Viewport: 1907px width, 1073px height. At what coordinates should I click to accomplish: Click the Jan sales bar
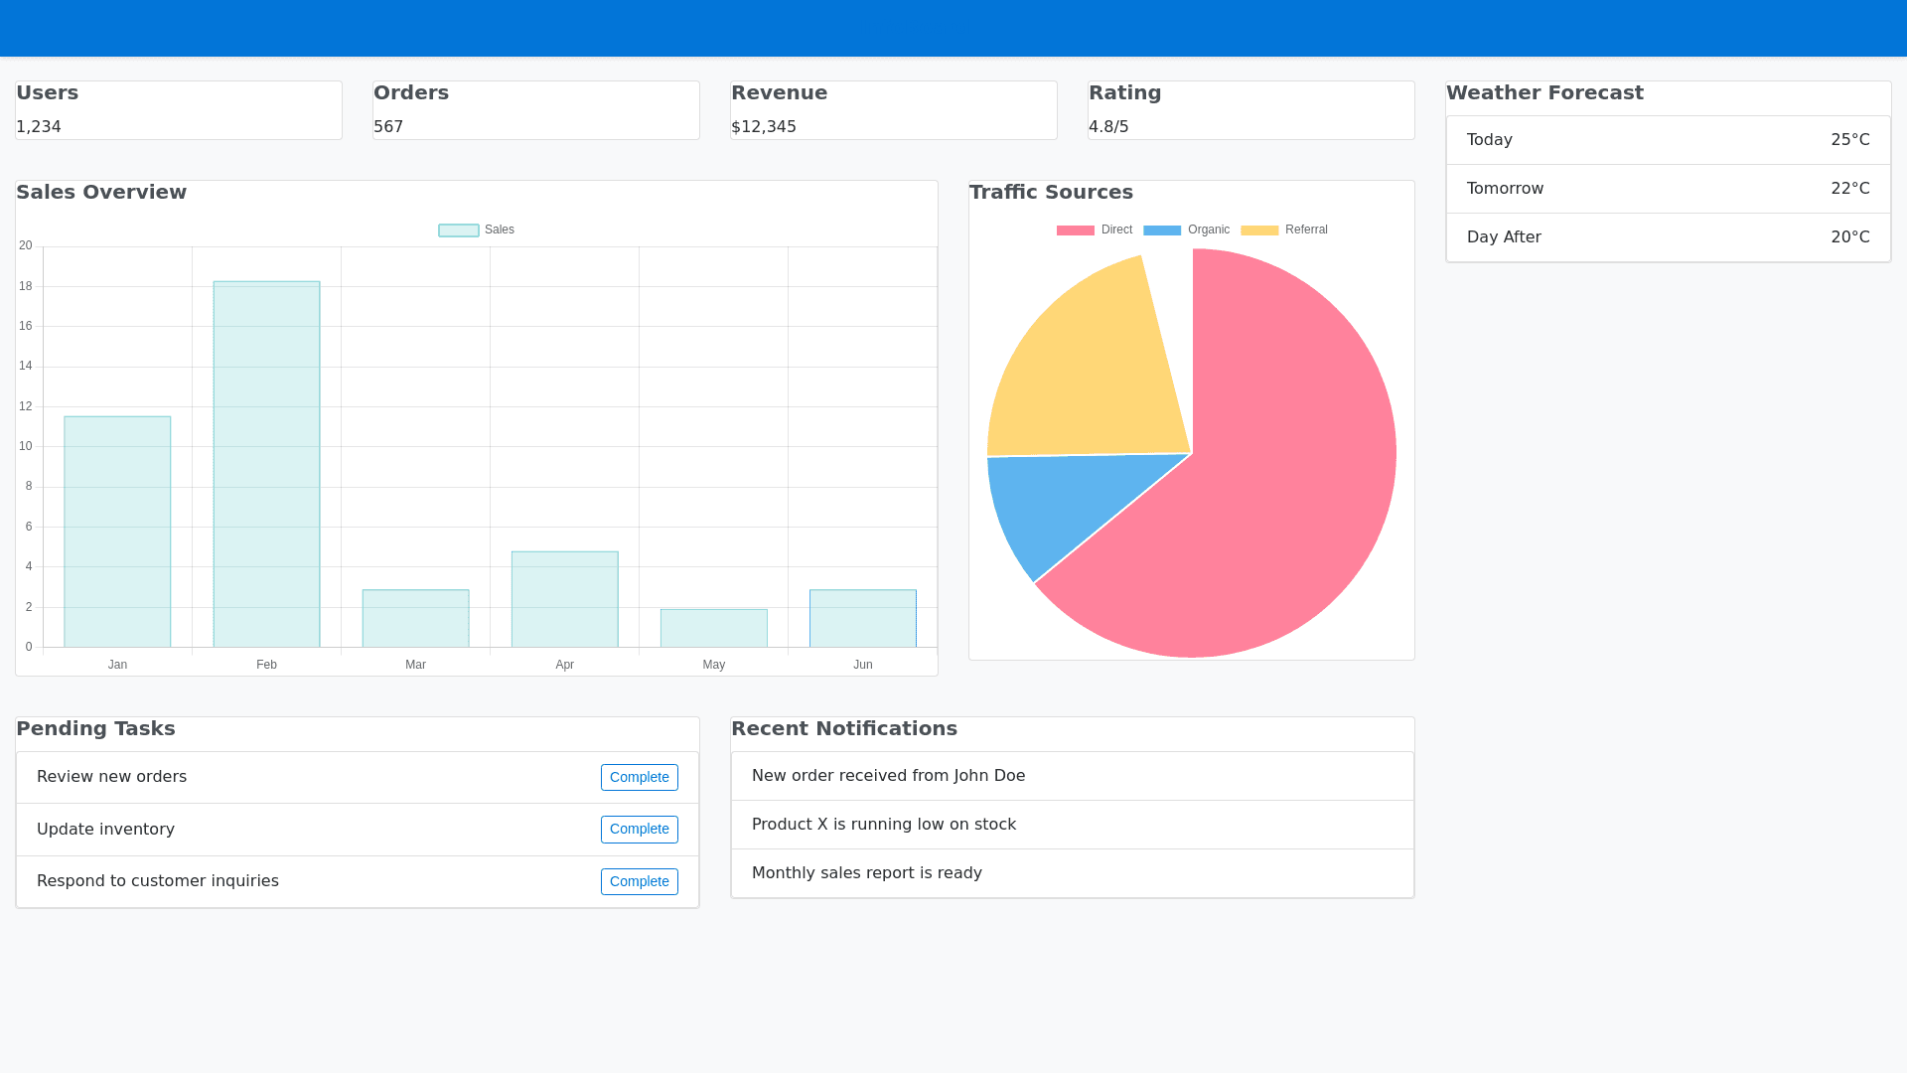pyautogui.click(x=117, y=532)
